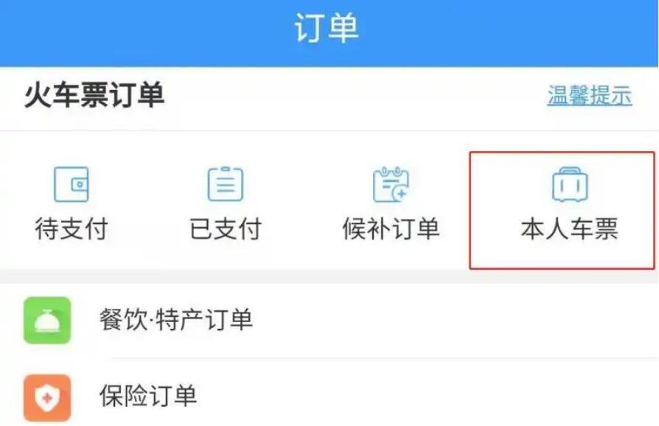This screenshot has width=659, height=426.
Task: Tap the green 餐饮 bell icon
Action: [47, 320]
